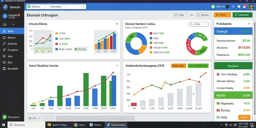The width and height of the screenshot is (256, 128).
Task: Open the Chrome icon in the taskbar
Action: [x=75, y=125]
